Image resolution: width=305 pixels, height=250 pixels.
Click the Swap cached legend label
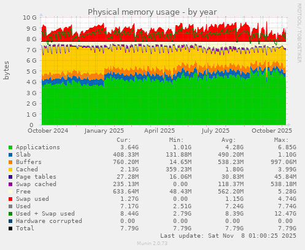(36, 184)
